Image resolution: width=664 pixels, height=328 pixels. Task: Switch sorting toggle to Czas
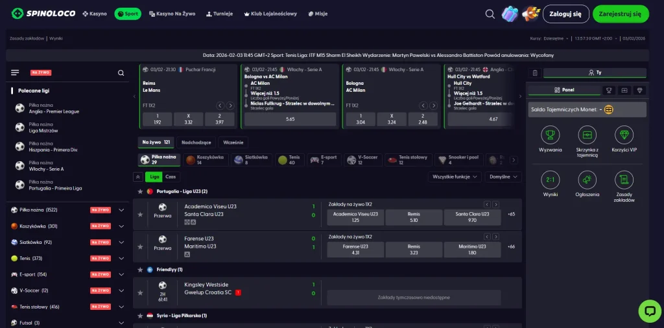[171, 177]
